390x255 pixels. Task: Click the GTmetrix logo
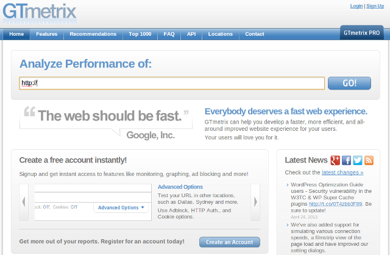[40, 12]
